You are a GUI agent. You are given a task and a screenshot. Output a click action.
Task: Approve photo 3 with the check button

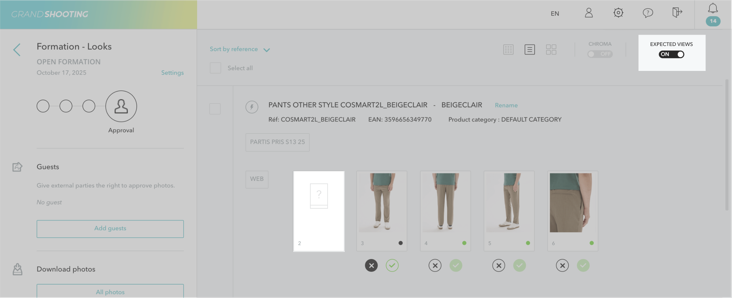point(392,266)
